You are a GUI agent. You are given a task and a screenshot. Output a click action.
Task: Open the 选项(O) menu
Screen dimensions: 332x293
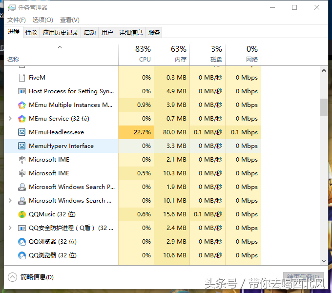[x=43, y=20]
